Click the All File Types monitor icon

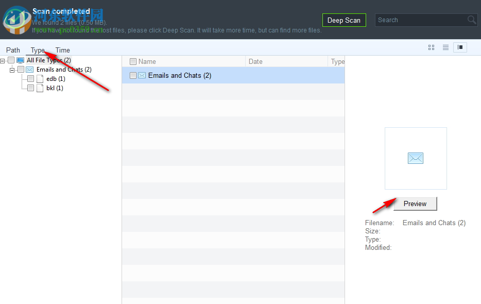(x=20, y=60)
